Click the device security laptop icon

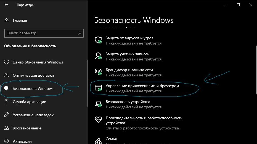(x=98, y=104)
